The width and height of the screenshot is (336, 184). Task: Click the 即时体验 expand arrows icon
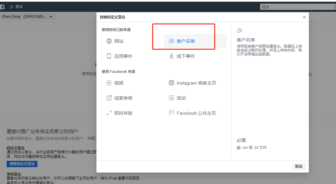[x=109, y=113]
